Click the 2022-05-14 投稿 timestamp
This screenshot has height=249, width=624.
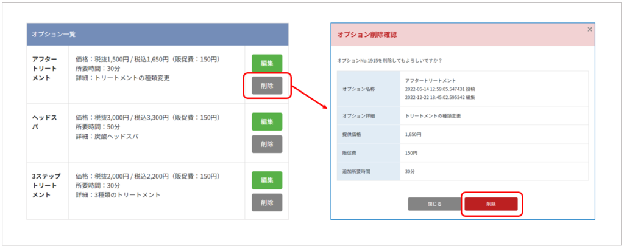[x=440, y=89]
